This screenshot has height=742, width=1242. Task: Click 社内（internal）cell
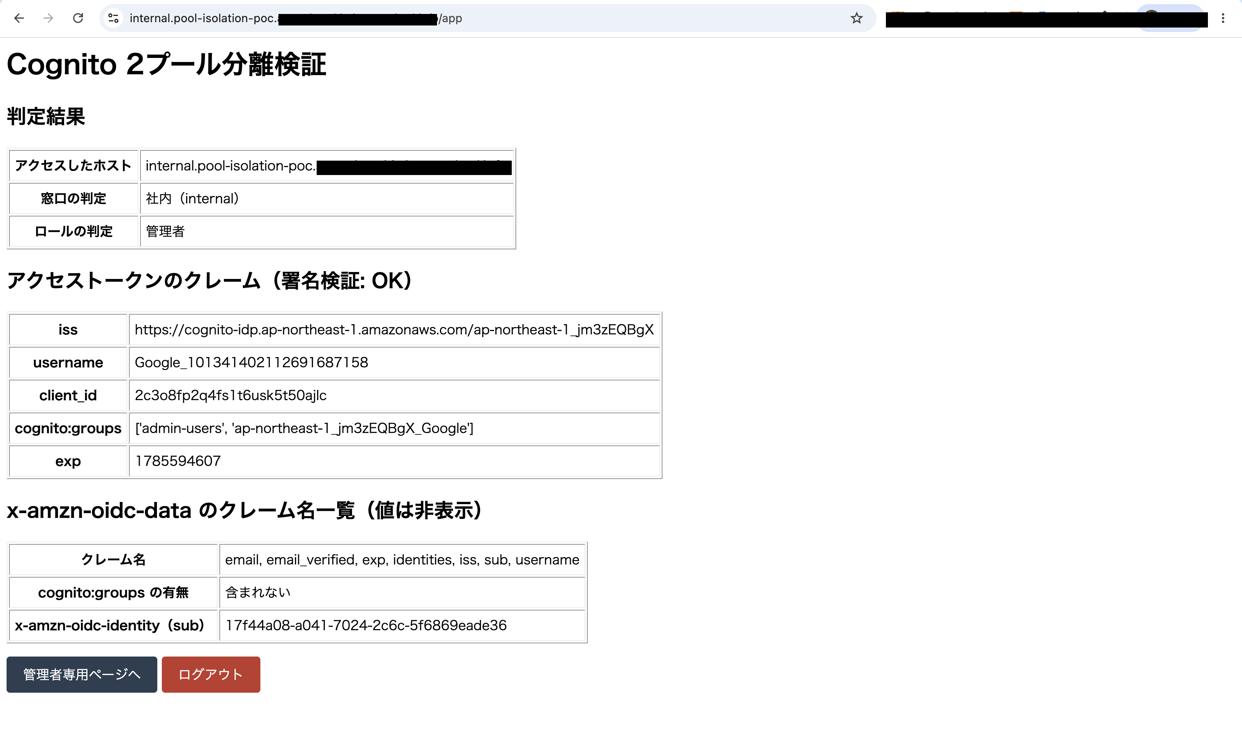327,199
